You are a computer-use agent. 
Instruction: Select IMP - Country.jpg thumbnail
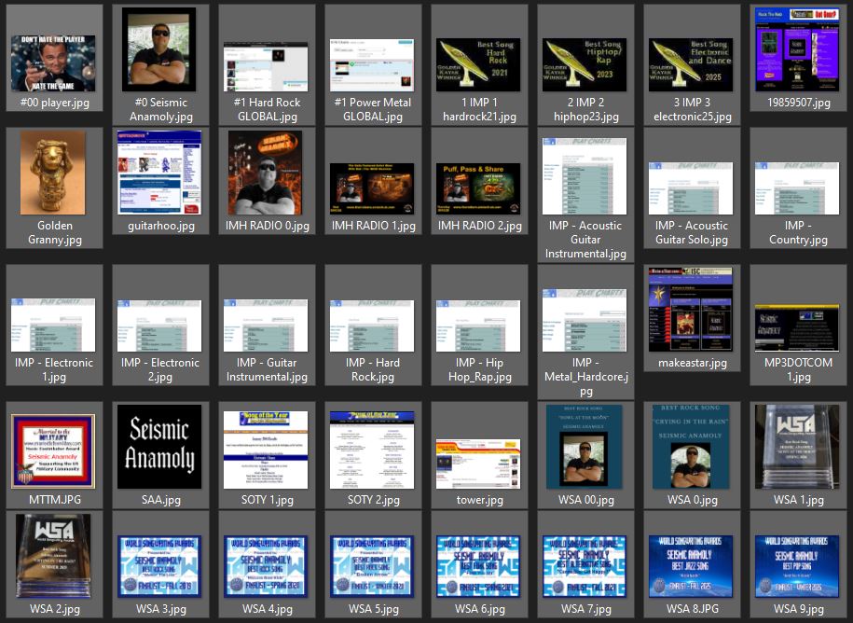pyautogui.click(x=797, y=187)
